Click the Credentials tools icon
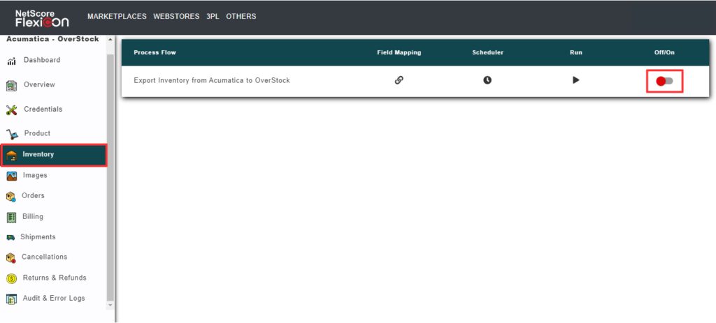 point(12,110)
